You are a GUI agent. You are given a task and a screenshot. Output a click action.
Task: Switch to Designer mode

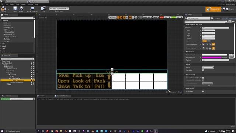(x=213, y=9)
